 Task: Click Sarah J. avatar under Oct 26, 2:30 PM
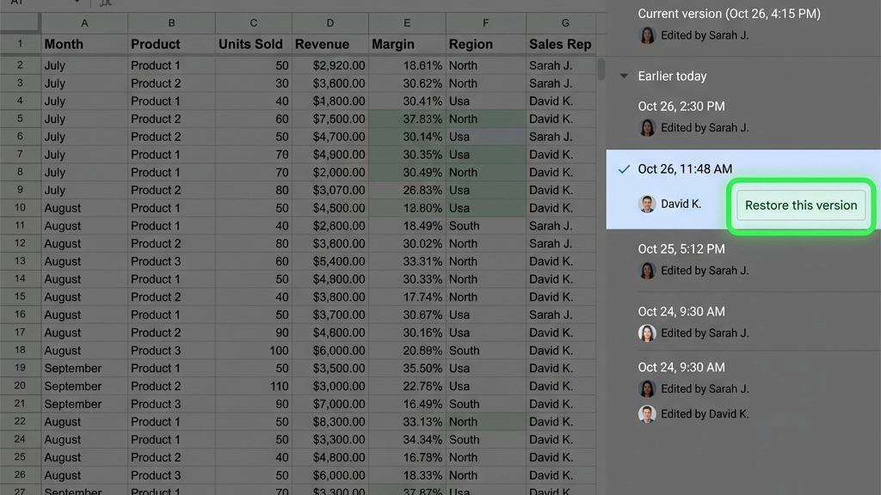(x=647, y=128)
